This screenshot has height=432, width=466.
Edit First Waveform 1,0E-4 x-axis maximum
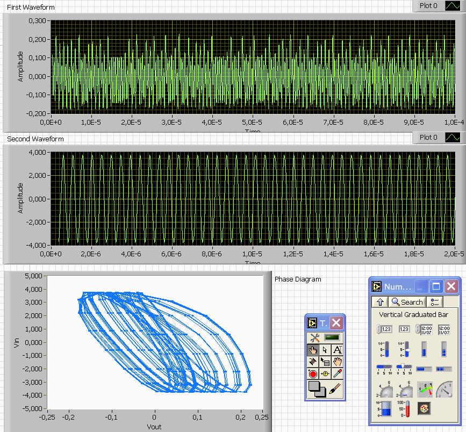(x=454, y=122)
